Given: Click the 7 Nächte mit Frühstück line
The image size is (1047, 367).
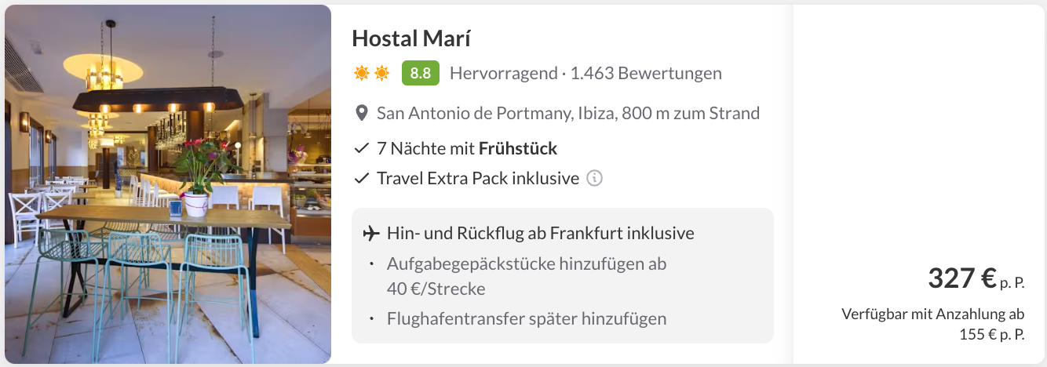Looking at the screenshot, I should coord(467,148).
